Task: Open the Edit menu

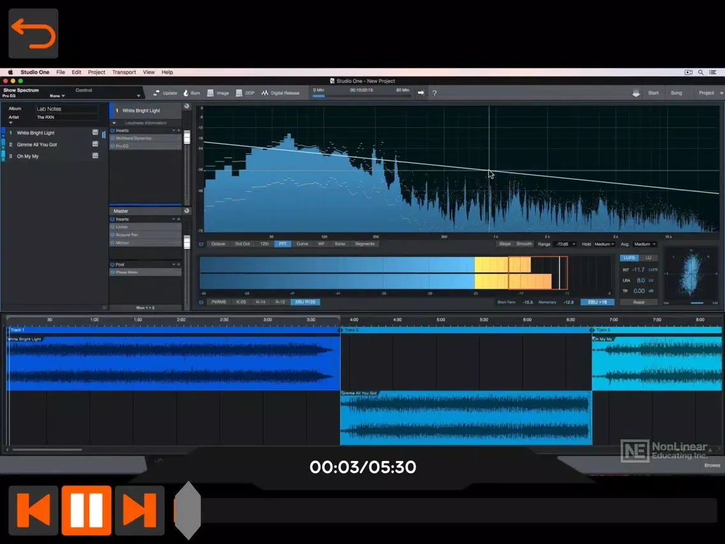Action: 77,72
